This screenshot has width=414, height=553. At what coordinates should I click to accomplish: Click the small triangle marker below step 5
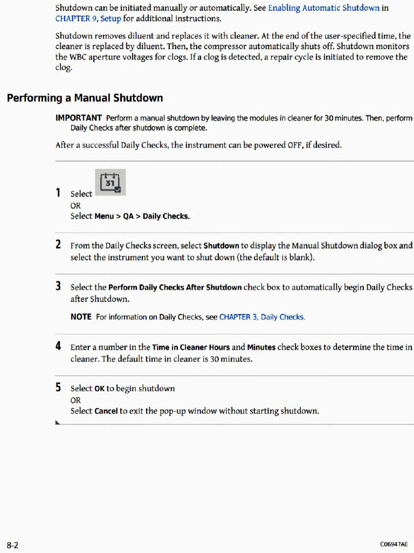click(x=57, y=422)
